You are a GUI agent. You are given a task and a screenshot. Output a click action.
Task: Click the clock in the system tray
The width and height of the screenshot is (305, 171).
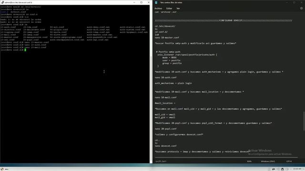pyautogui.click(x=297, y=169)
